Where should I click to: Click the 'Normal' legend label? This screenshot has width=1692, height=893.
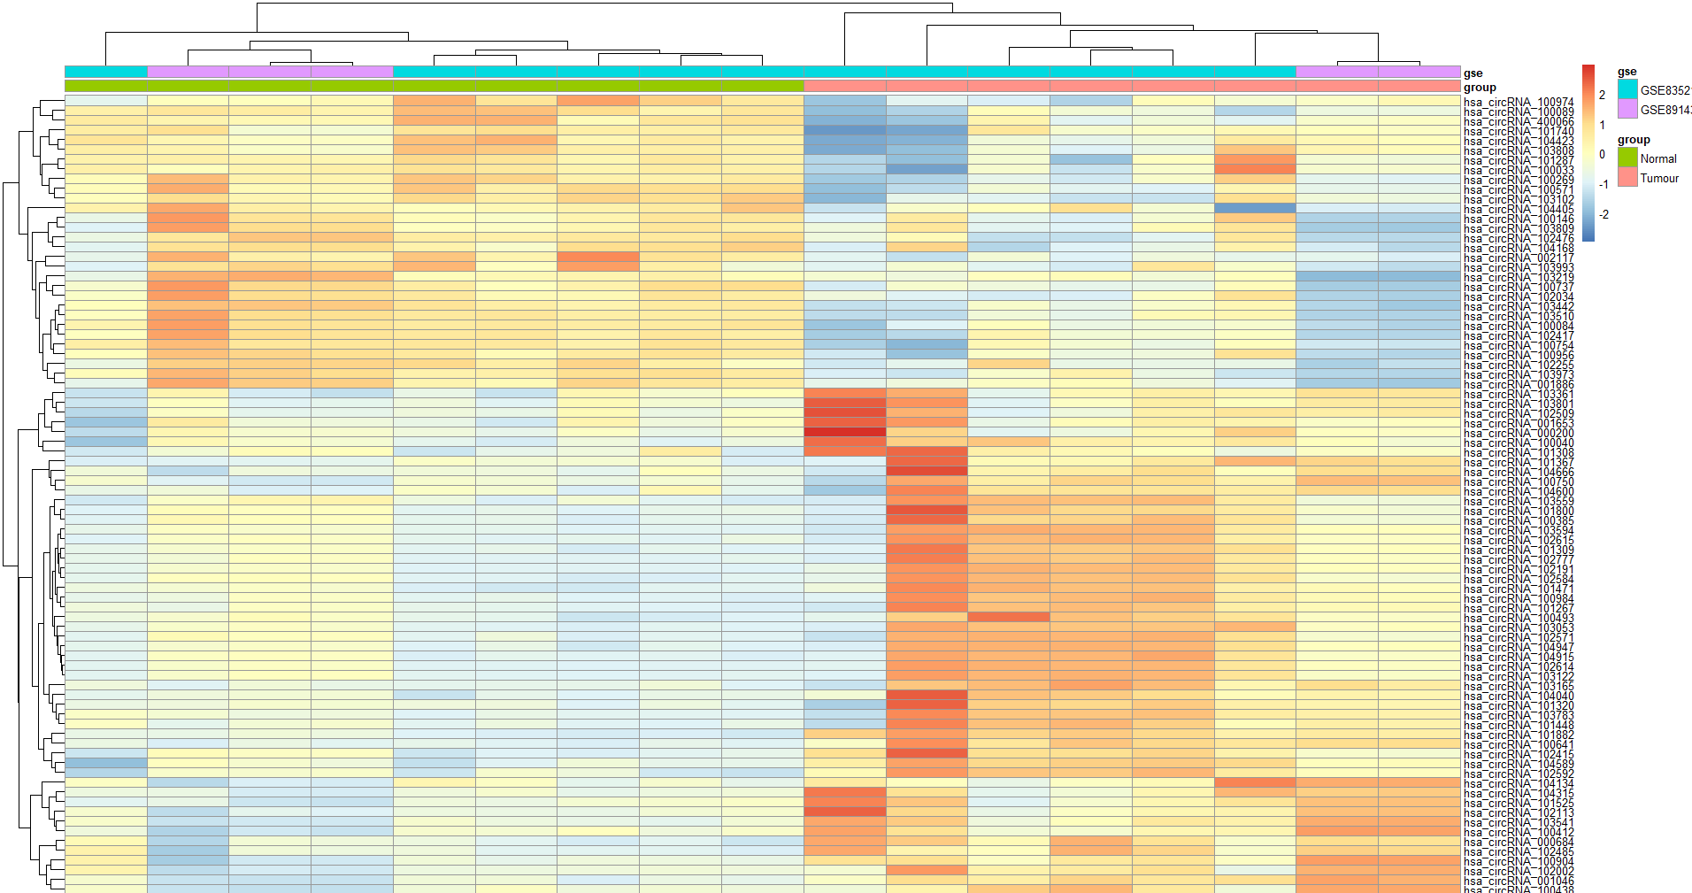click(1658, 158)
